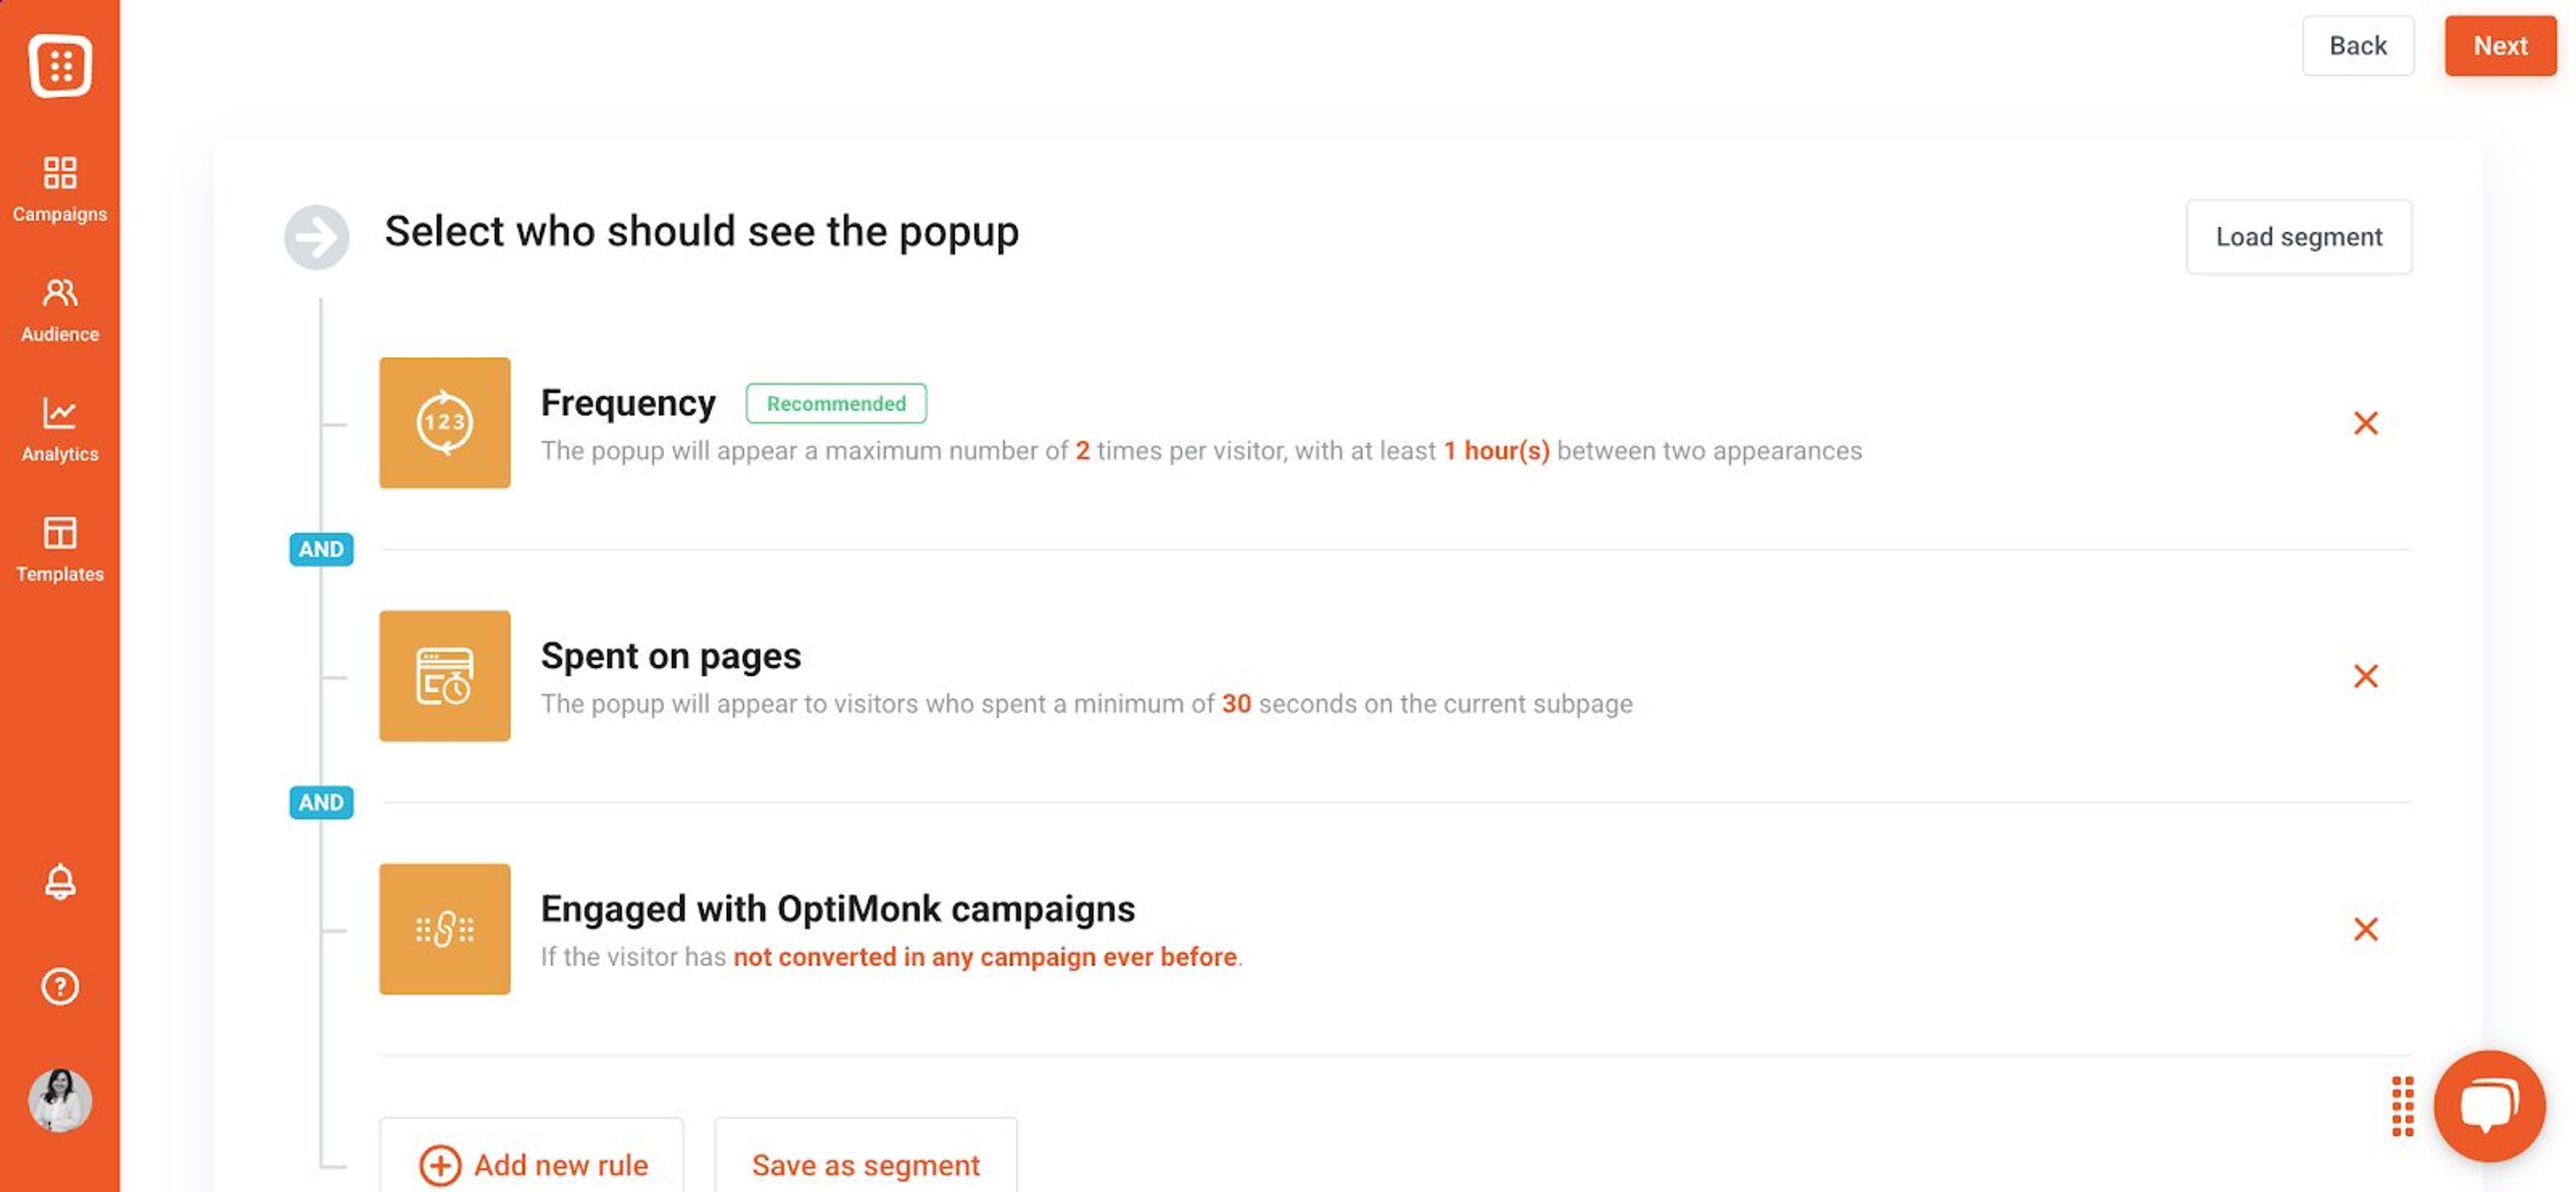The image size is (2576, 1192).
Task: Click the Next button
Action: tap(2500, 45)
